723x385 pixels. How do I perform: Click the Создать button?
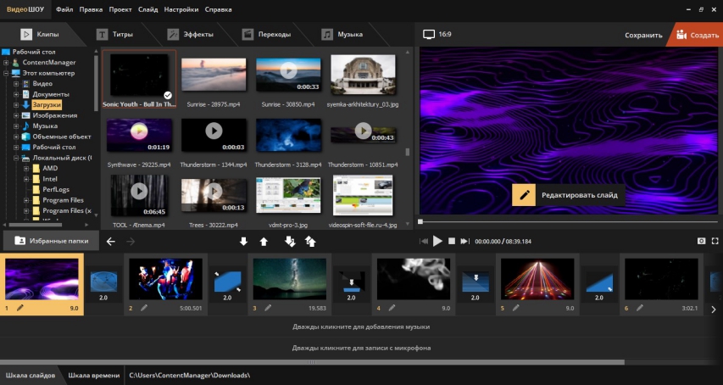(x=696, y=35)
